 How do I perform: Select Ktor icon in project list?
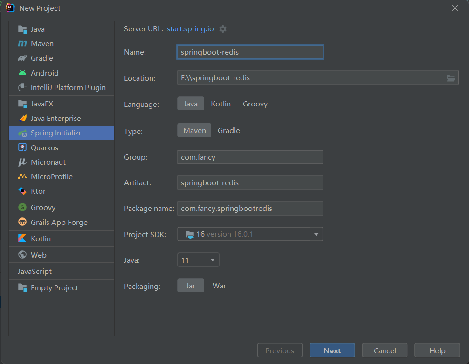(x=22, y=191)
